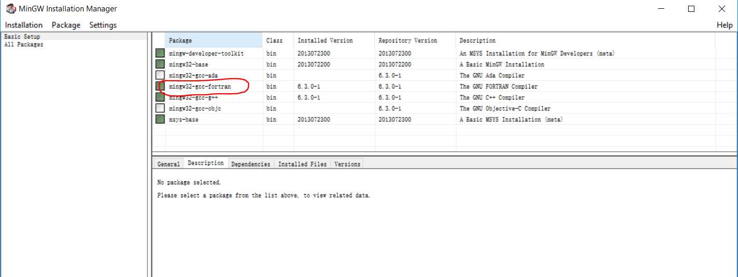Toggle mingw32-gcc-fortran package checkbox
The image size is (738, 277).
[x=160, y=86]
